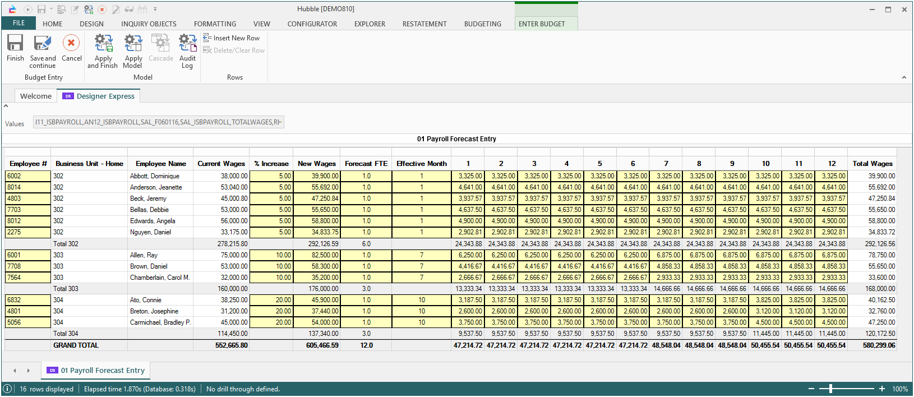Collapse the Values panel with the caret

pos(6,106)
